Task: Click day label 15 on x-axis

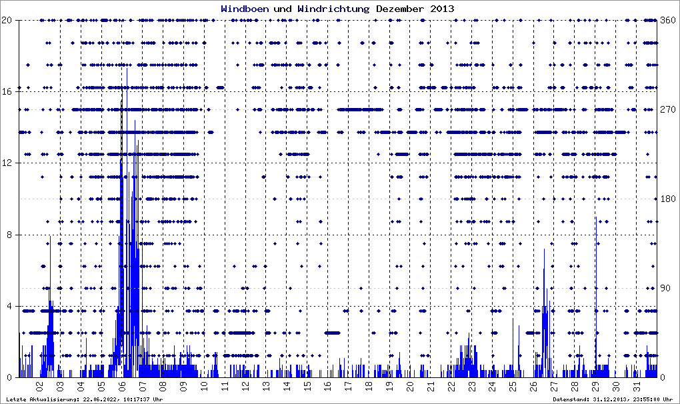Action: (x=307, y=386)
